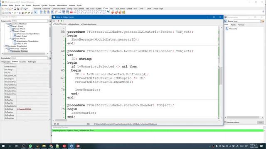Collapse the Contenido: TPageControl tree node
Screen dimensions: 266x149
pyautogui.click(x=4, y=46)
